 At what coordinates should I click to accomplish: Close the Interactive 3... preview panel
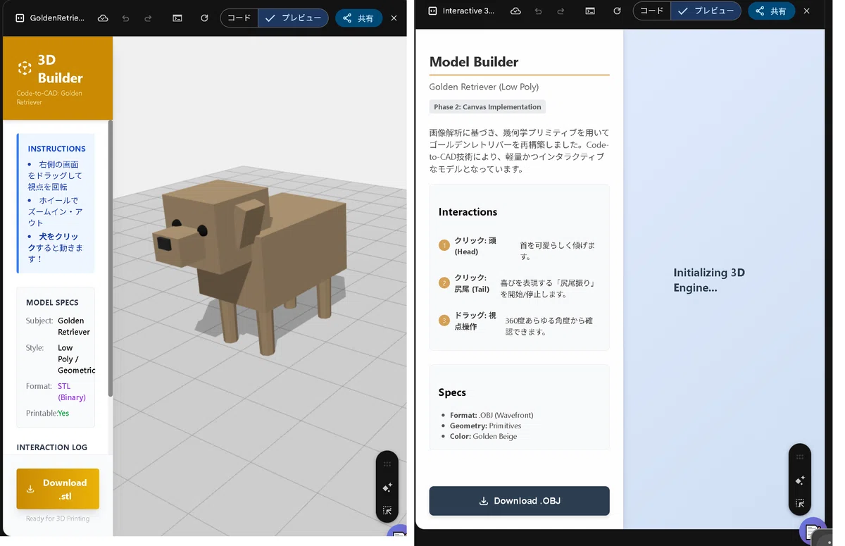(x=807, y=11)
